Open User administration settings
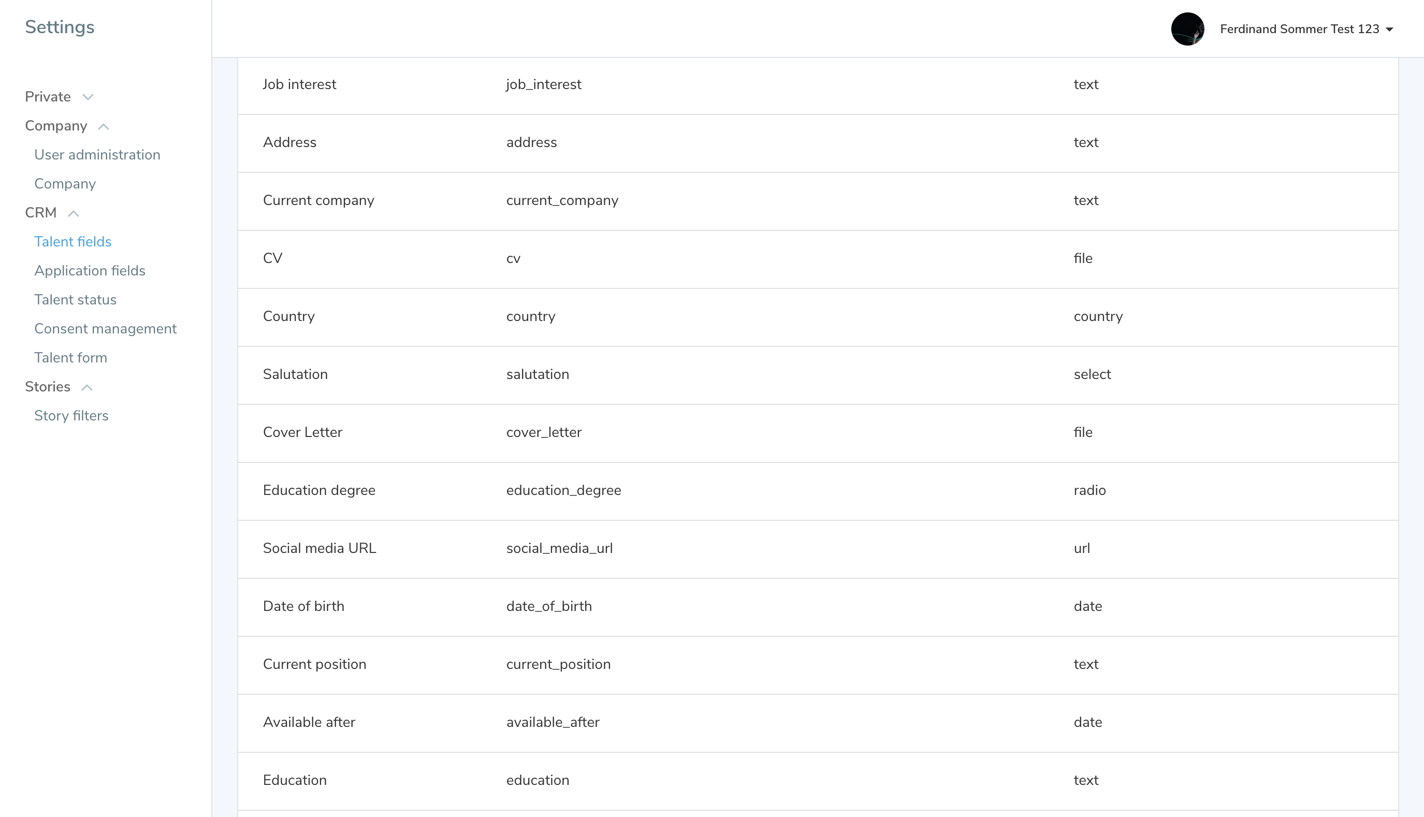 [x=97, y=155]
